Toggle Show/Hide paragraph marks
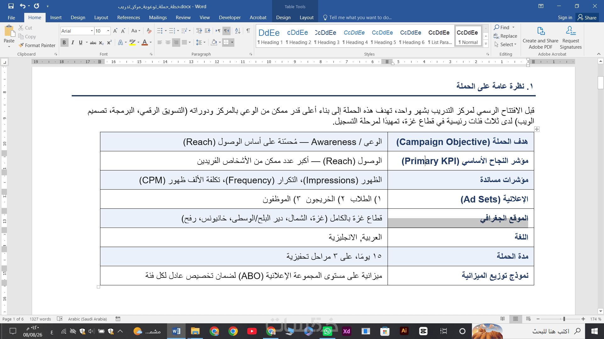This screenshot has width=604, height=339. [248, 31]
